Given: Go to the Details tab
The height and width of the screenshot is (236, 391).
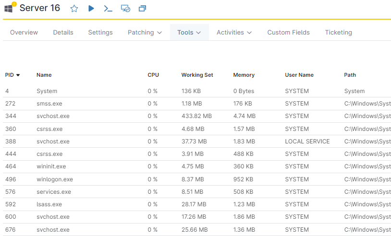Looking at the screenshot, I should 63,33.
